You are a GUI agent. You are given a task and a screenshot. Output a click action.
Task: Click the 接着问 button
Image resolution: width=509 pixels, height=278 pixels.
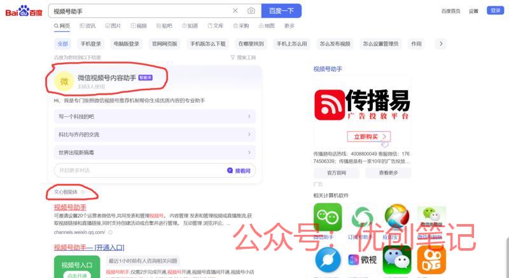pos(239,171)
